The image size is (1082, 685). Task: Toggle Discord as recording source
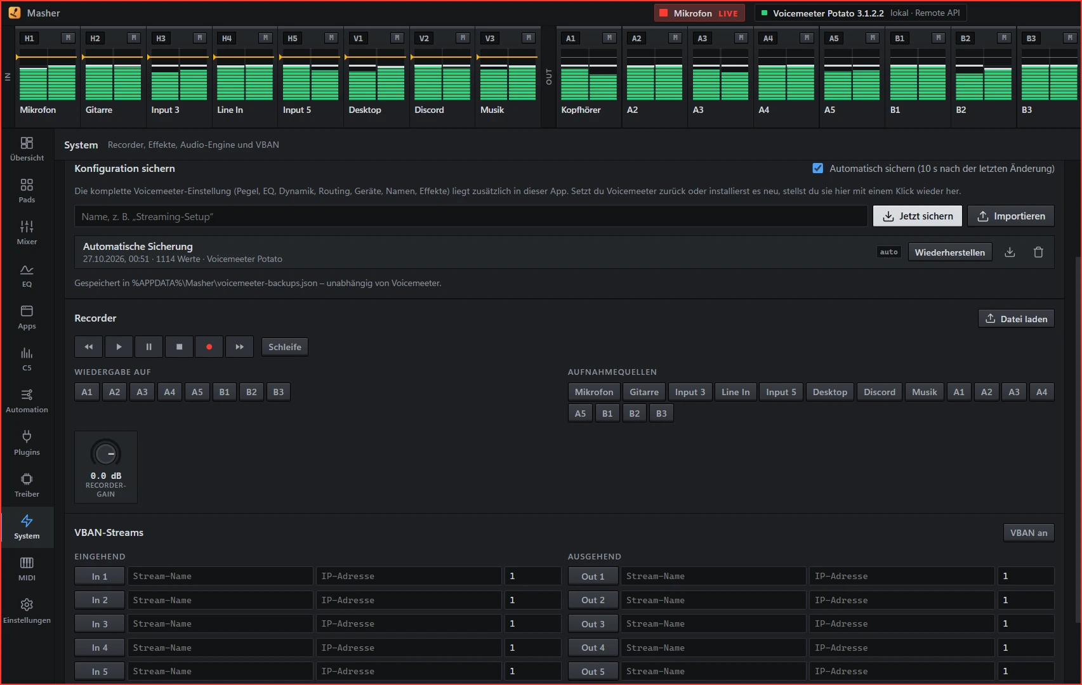[x=880, y=392]
